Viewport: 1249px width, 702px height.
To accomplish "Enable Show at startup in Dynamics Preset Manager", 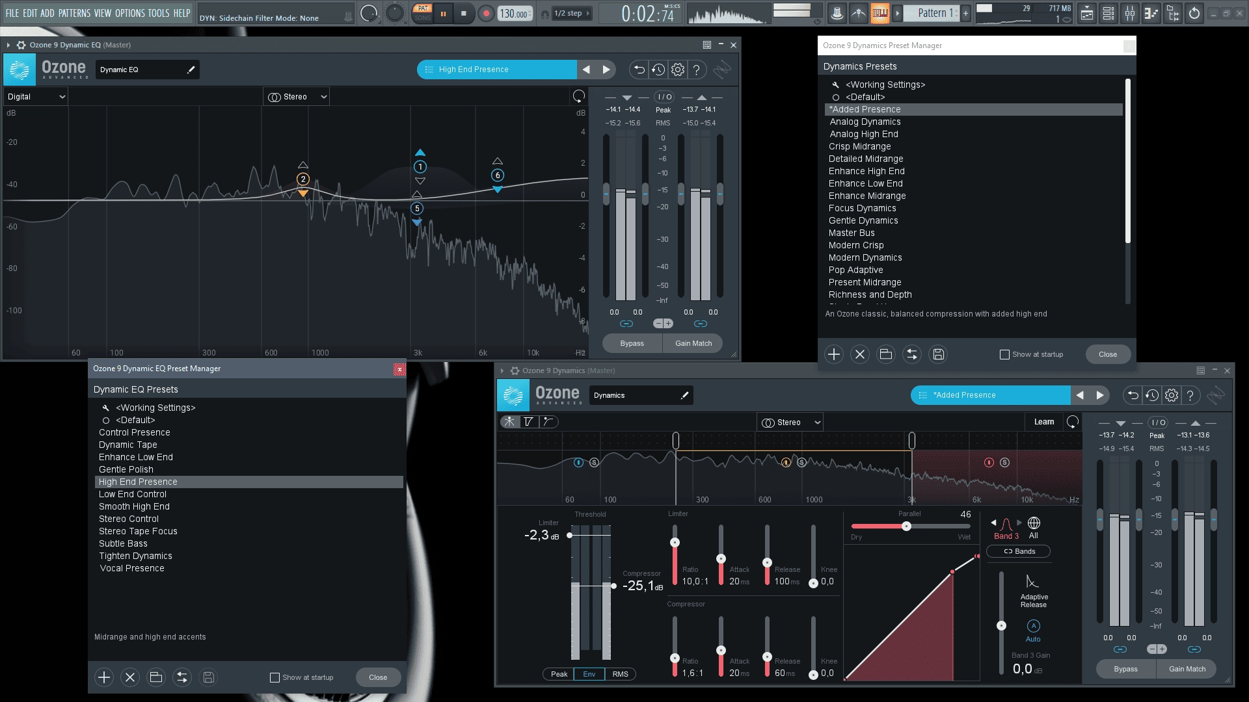I will click(1004, 354).
